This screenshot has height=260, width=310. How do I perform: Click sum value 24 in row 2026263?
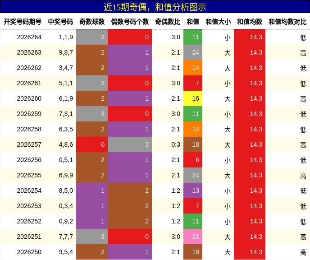[193, 52]
